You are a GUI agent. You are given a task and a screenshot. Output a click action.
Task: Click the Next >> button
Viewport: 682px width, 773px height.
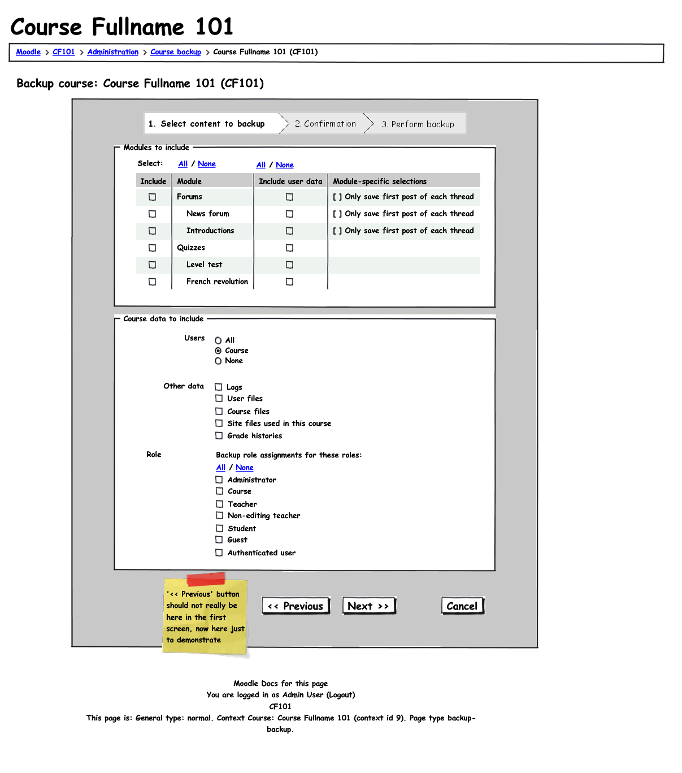pos(370,606)
